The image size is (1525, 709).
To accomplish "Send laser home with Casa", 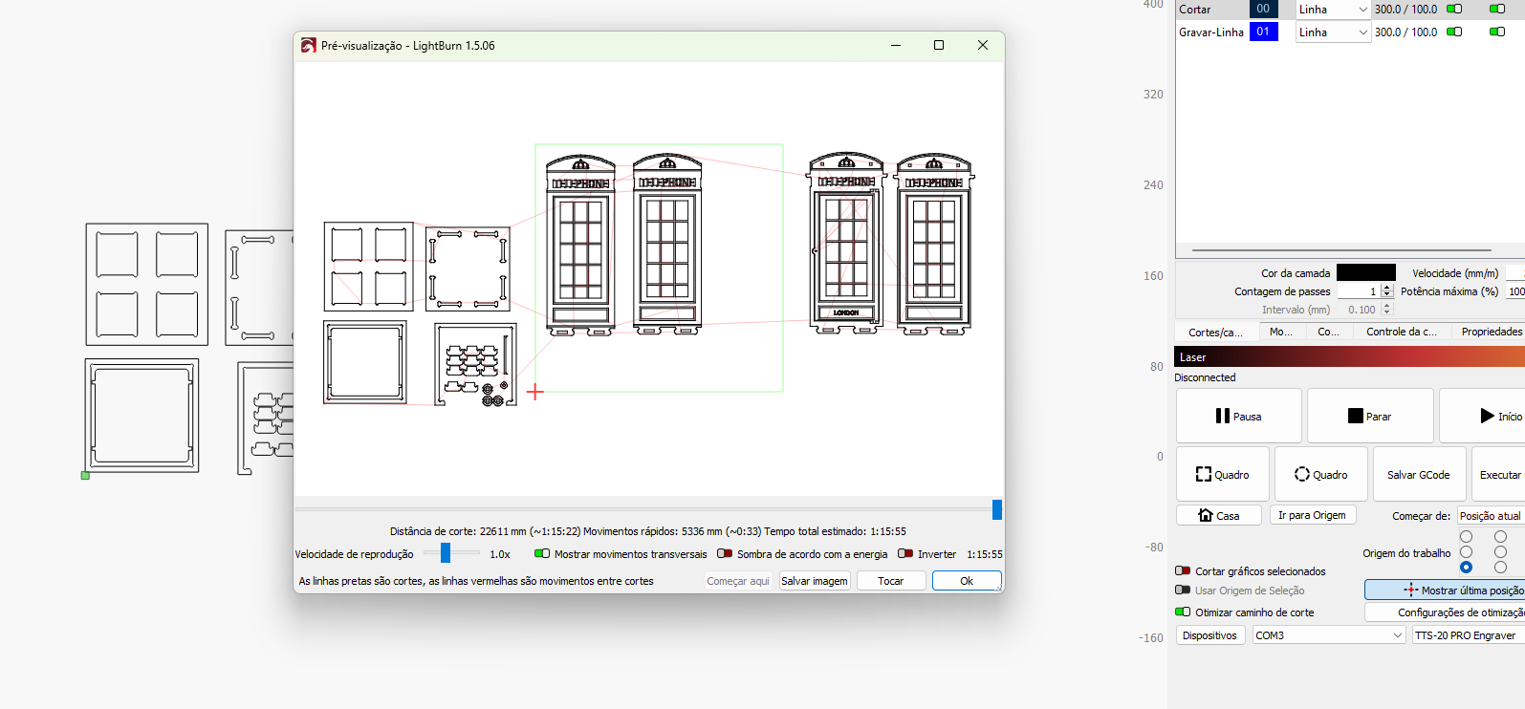I will coord(1218,515).
